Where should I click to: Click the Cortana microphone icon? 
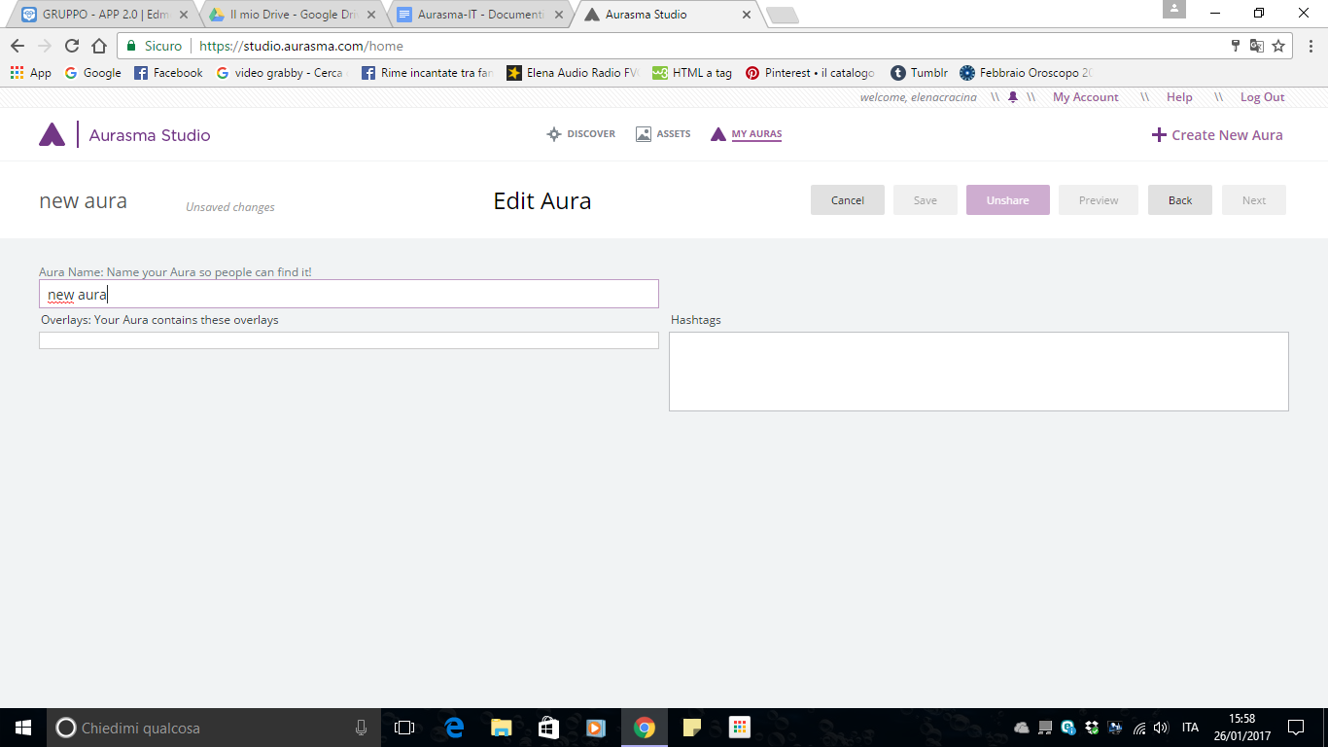click(x=361, y=728)
